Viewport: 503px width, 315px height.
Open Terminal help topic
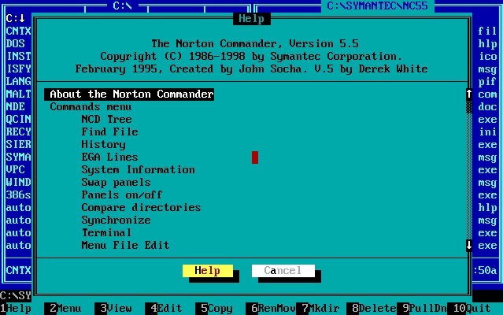[106, 232]
